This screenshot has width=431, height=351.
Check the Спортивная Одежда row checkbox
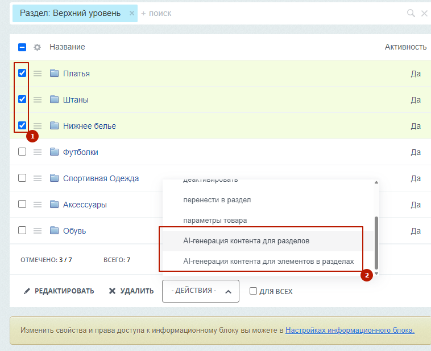click(22, 178)
